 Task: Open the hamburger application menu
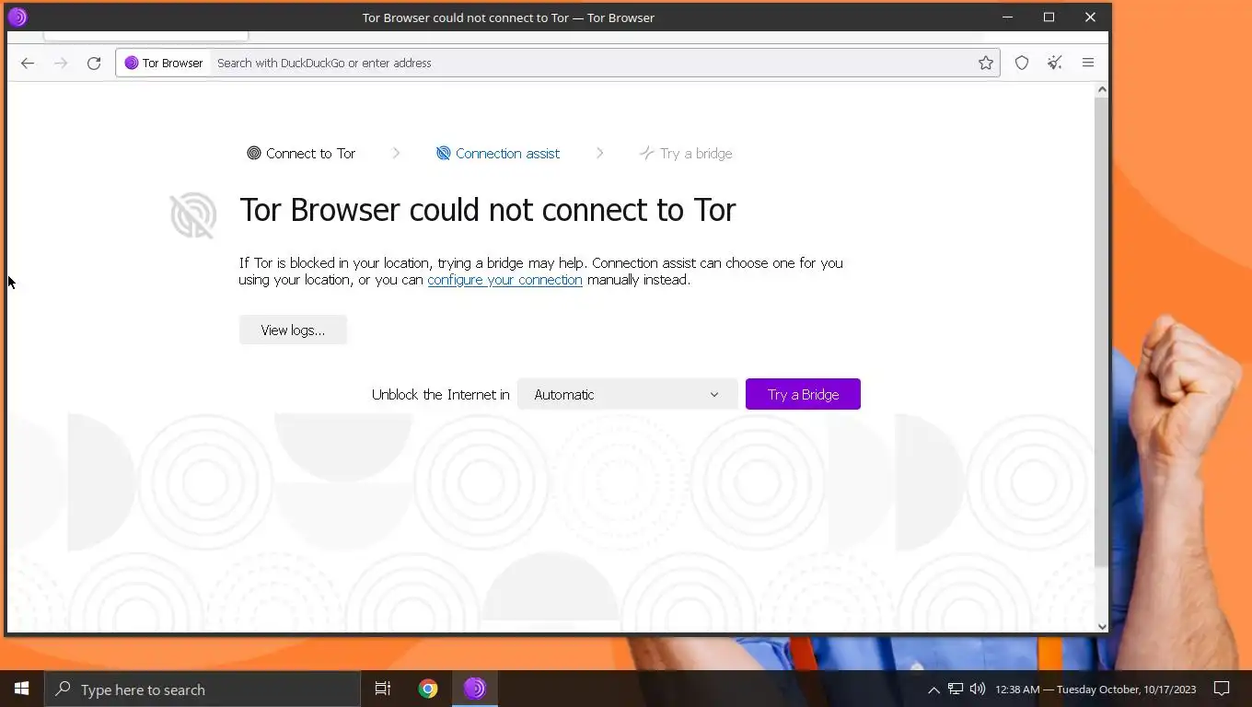click(x=1088, y=63)
